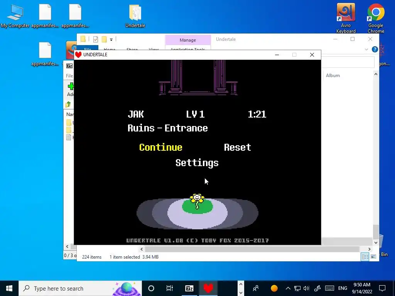Open the clock showing 9:50 AM
The width and height of the screenshot is (395, 296).
[362, 288]
